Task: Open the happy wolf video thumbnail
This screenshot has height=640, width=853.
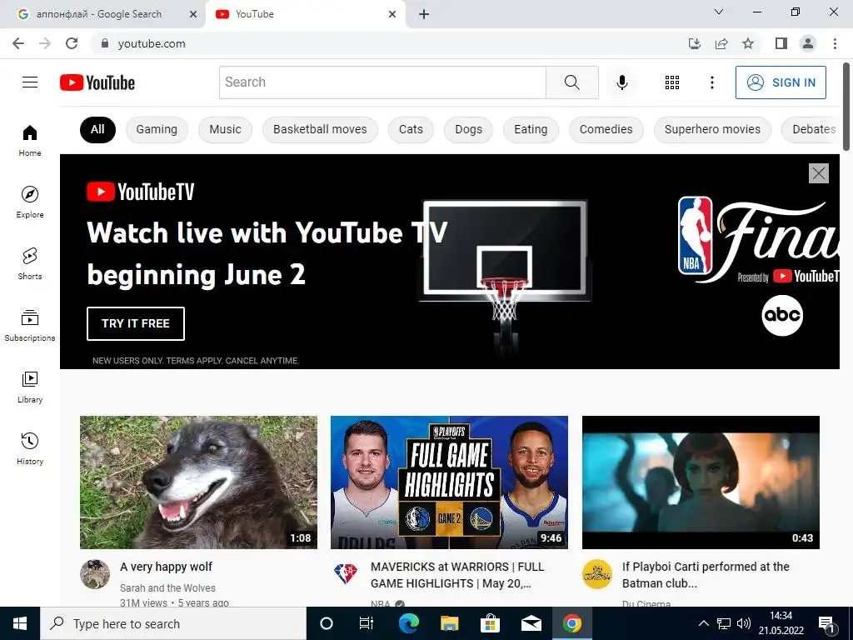Action: (x=198, y=482)
